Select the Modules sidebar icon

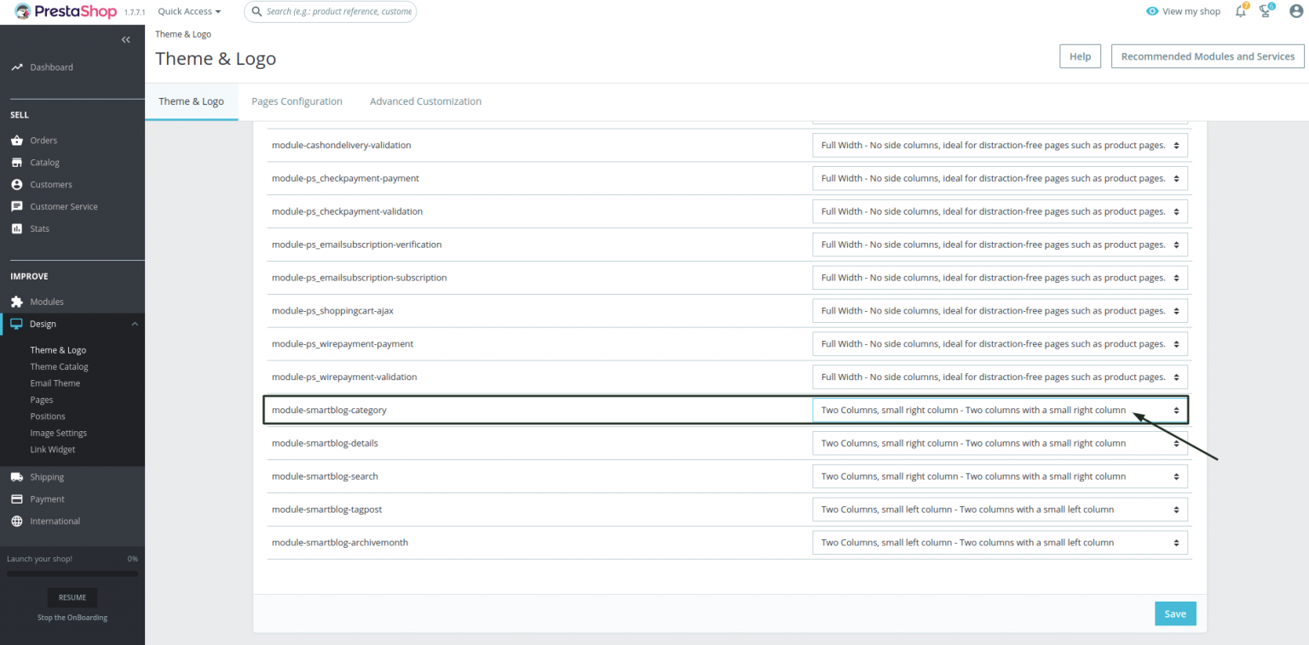click(x=18, y=301)
